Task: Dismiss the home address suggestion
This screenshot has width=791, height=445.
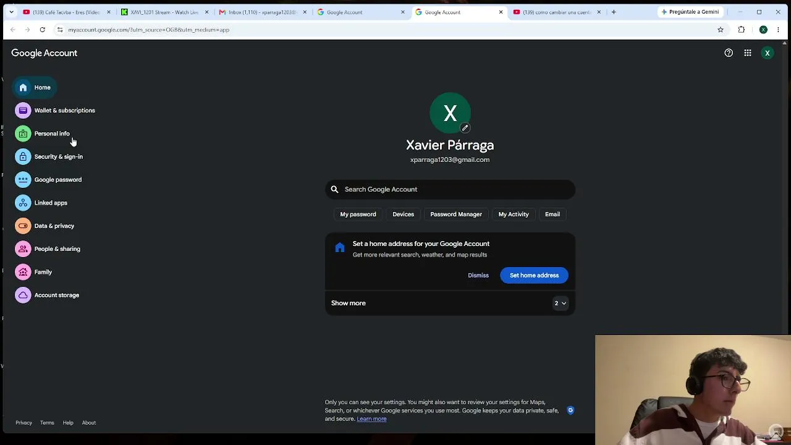Action: [x=478, y=276]
